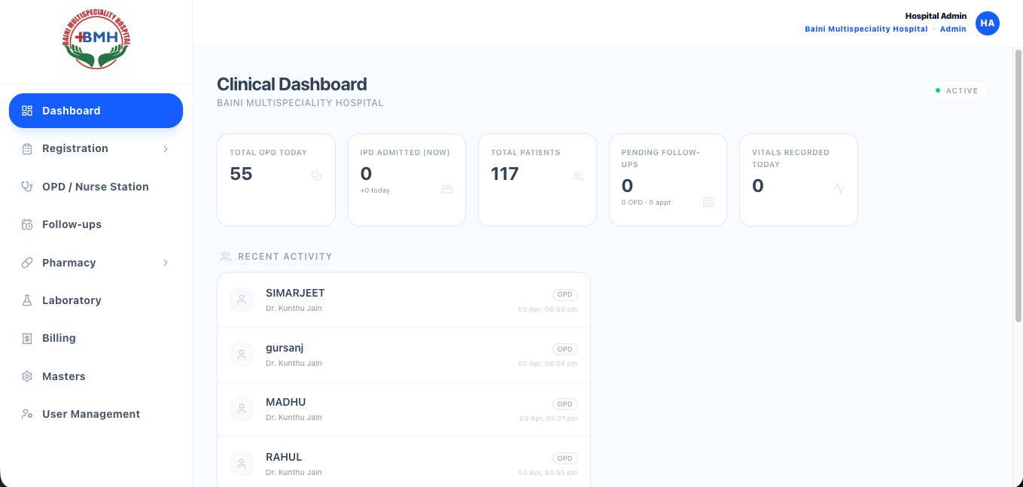Select the Laboratory flask icon
The width and height of the screenshot is (1023, 487).
[x=26, y=300]
